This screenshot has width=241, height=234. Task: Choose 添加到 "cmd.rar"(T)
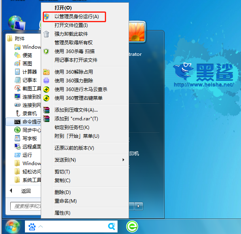[x=85, y=119]
